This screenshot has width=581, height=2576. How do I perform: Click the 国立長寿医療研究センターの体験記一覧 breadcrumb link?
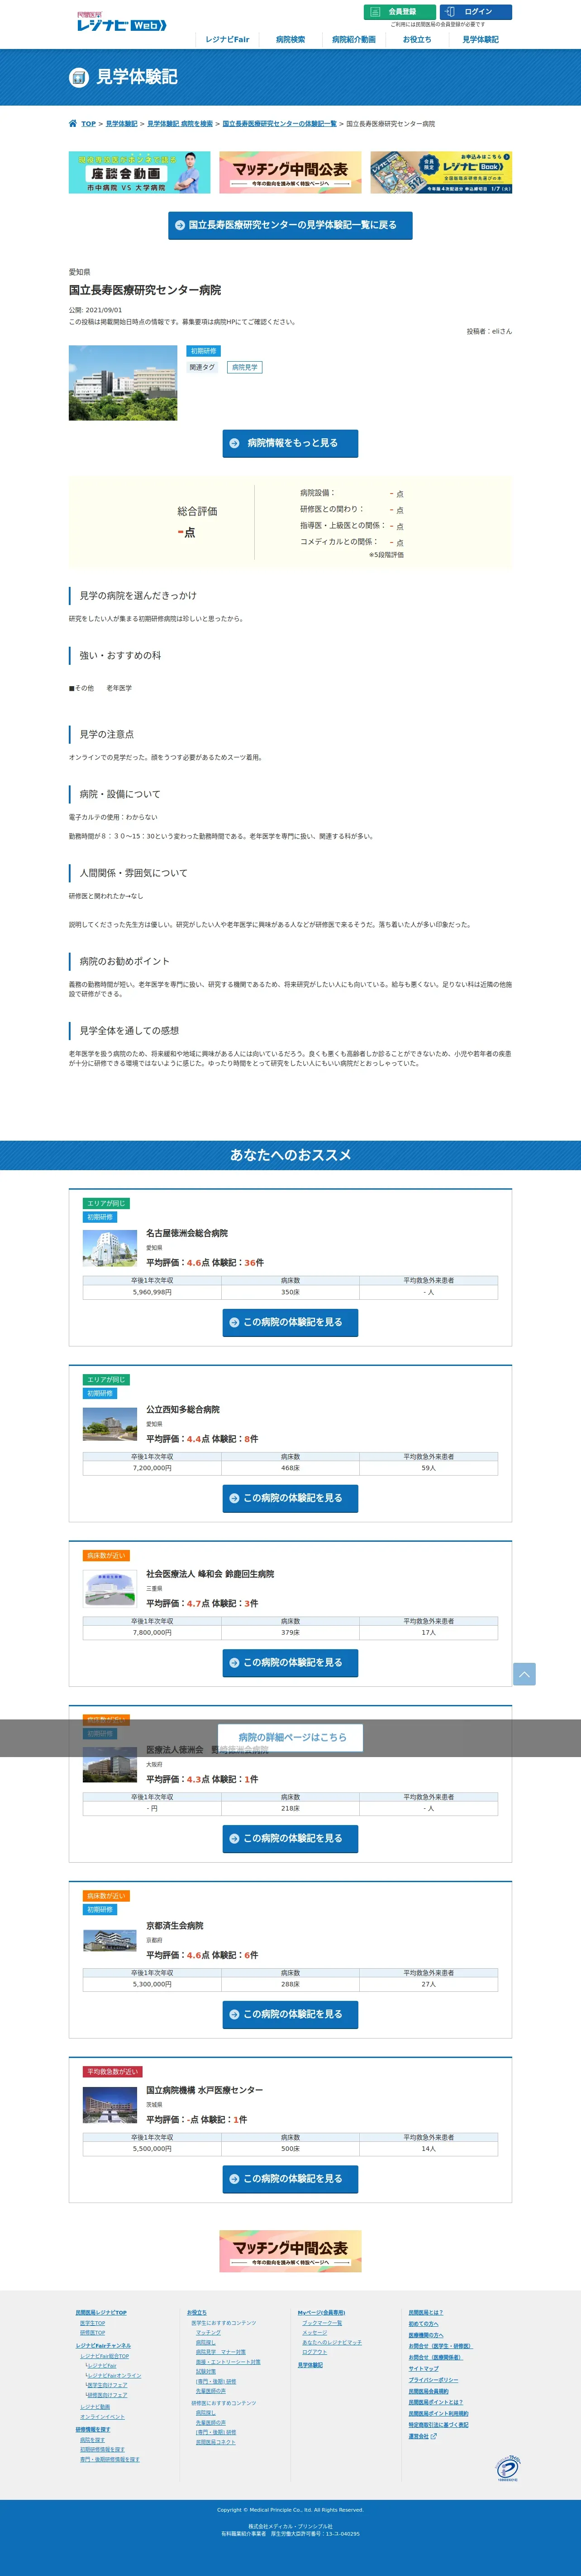(280, 124)
